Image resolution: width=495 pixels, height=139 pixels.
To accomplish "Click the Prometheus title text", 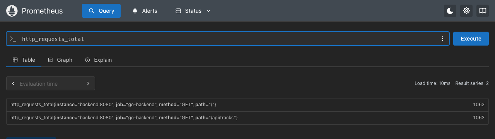I will point(43,11).
